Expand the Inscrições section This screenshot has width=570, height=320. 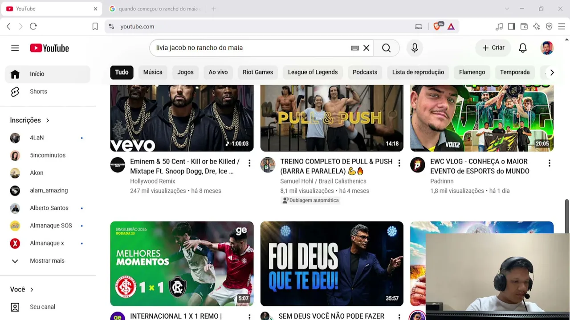pos(30,120)
